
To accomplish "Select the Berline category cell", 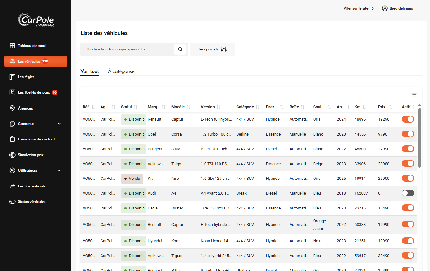I will 242,134.
